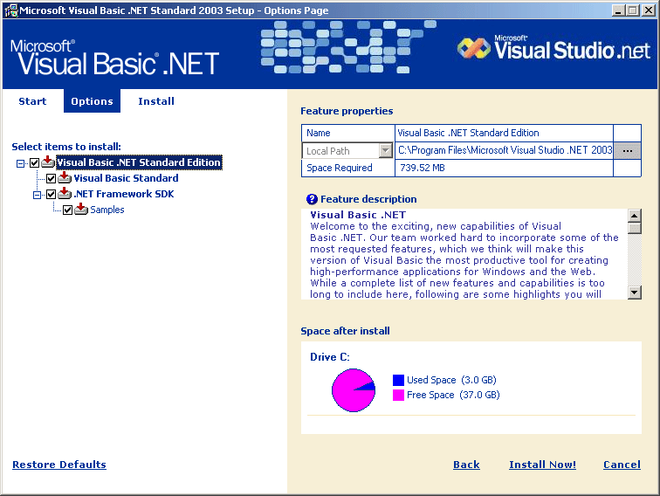Select the .NET Framework SDK tree label
This screenshot has width=660, height=496.
click(x=124, y=194)
